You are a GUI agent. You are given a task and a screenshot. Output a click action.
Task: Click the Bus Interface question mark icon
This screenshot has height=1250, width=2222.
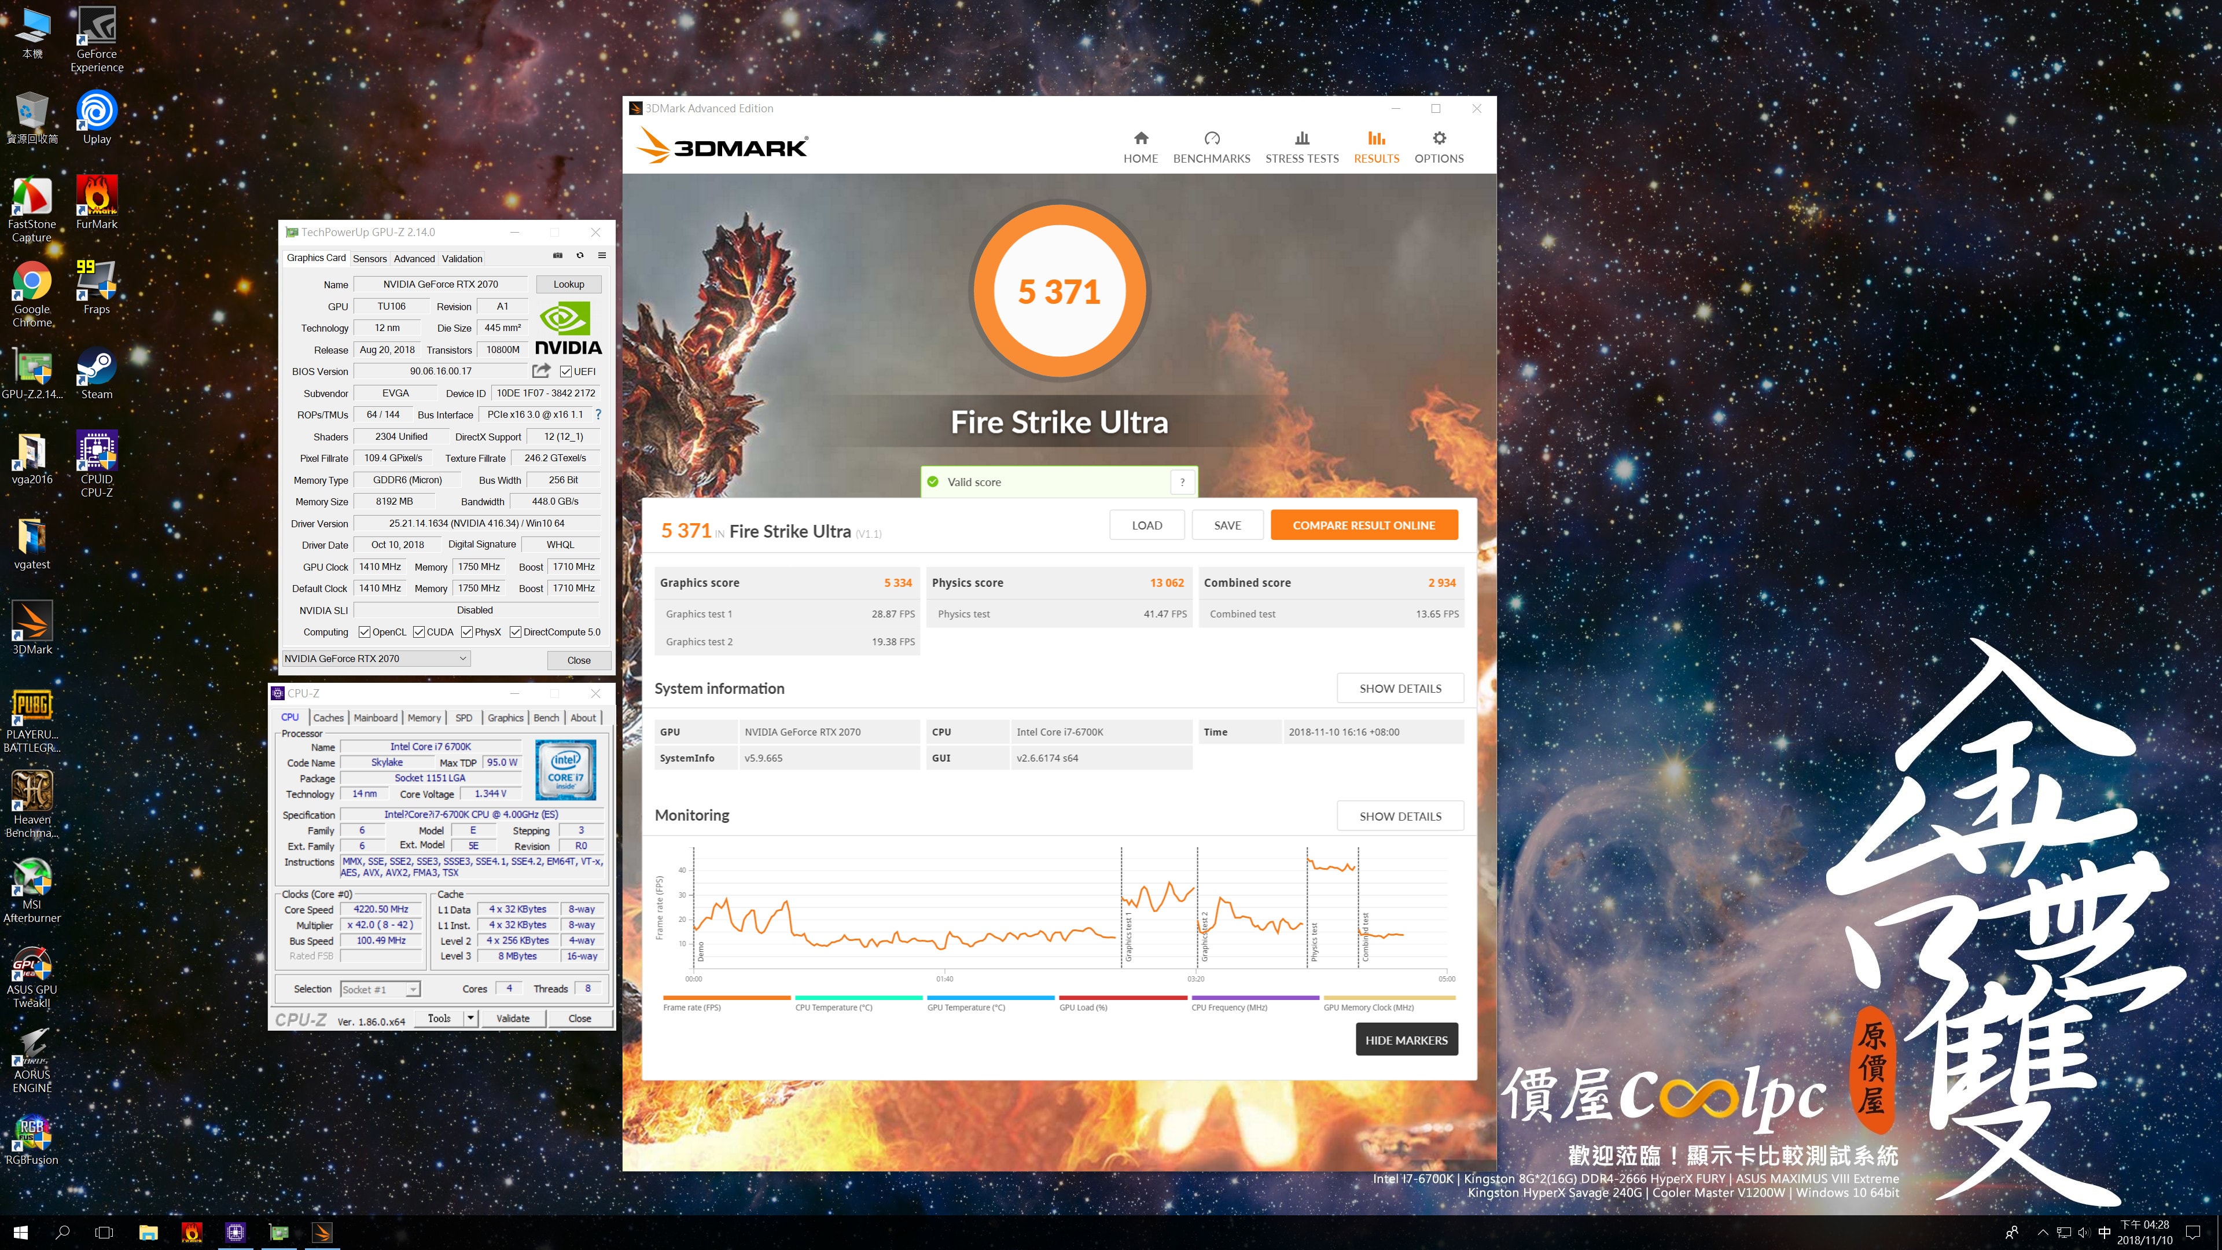[x=598, y=414]
